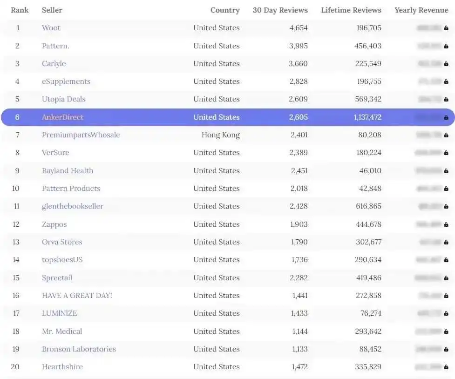This screenshot has width=455, height=379.
Task: Open the Hearthshire seller link
Action: [62, 367]
